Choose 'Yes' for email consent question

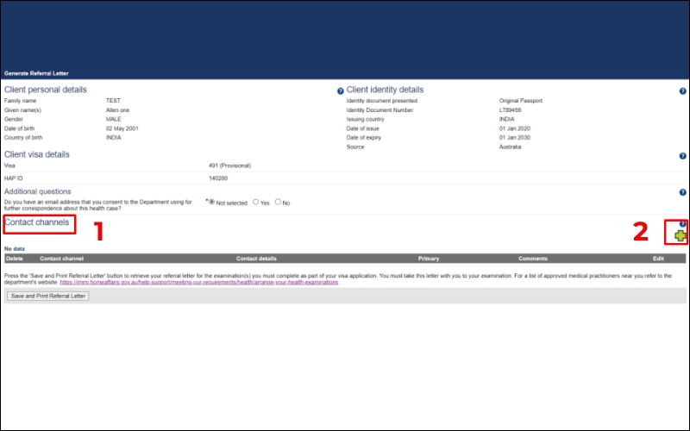[255, 203]
